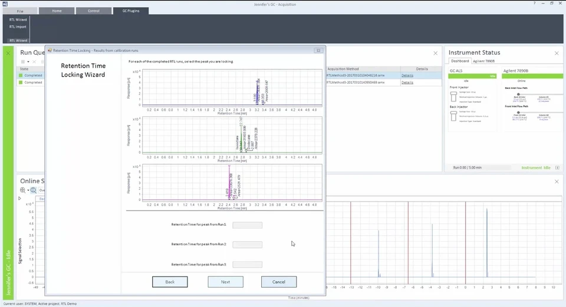Switch to the Control ribbon tab
The height and width of the screenshot is (307, 566).
coord(94,11)
